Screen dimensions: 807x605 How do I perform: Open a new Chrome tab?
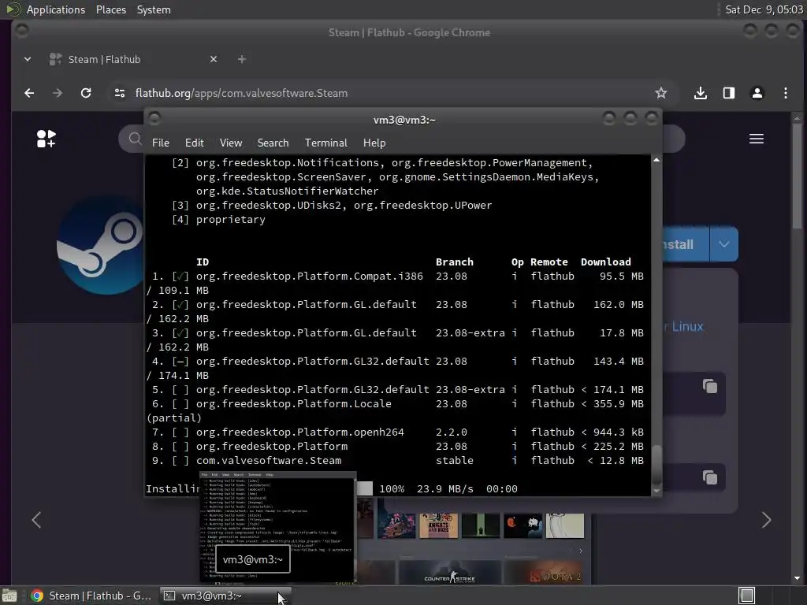(241, 59)
